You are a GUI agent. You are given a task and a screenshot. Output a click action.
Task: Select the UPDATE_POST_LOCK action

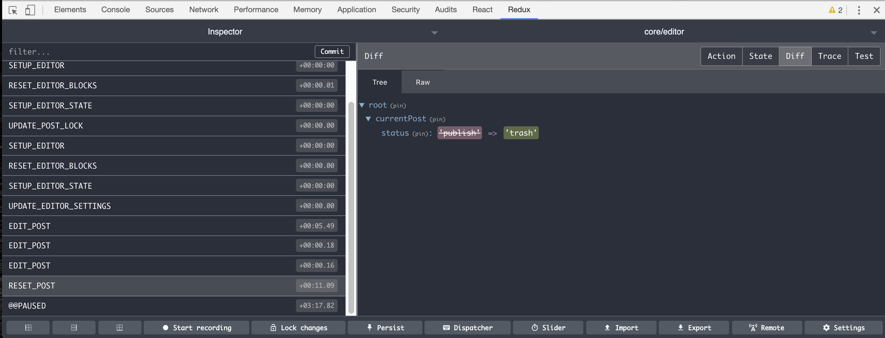tap(174, 126)
